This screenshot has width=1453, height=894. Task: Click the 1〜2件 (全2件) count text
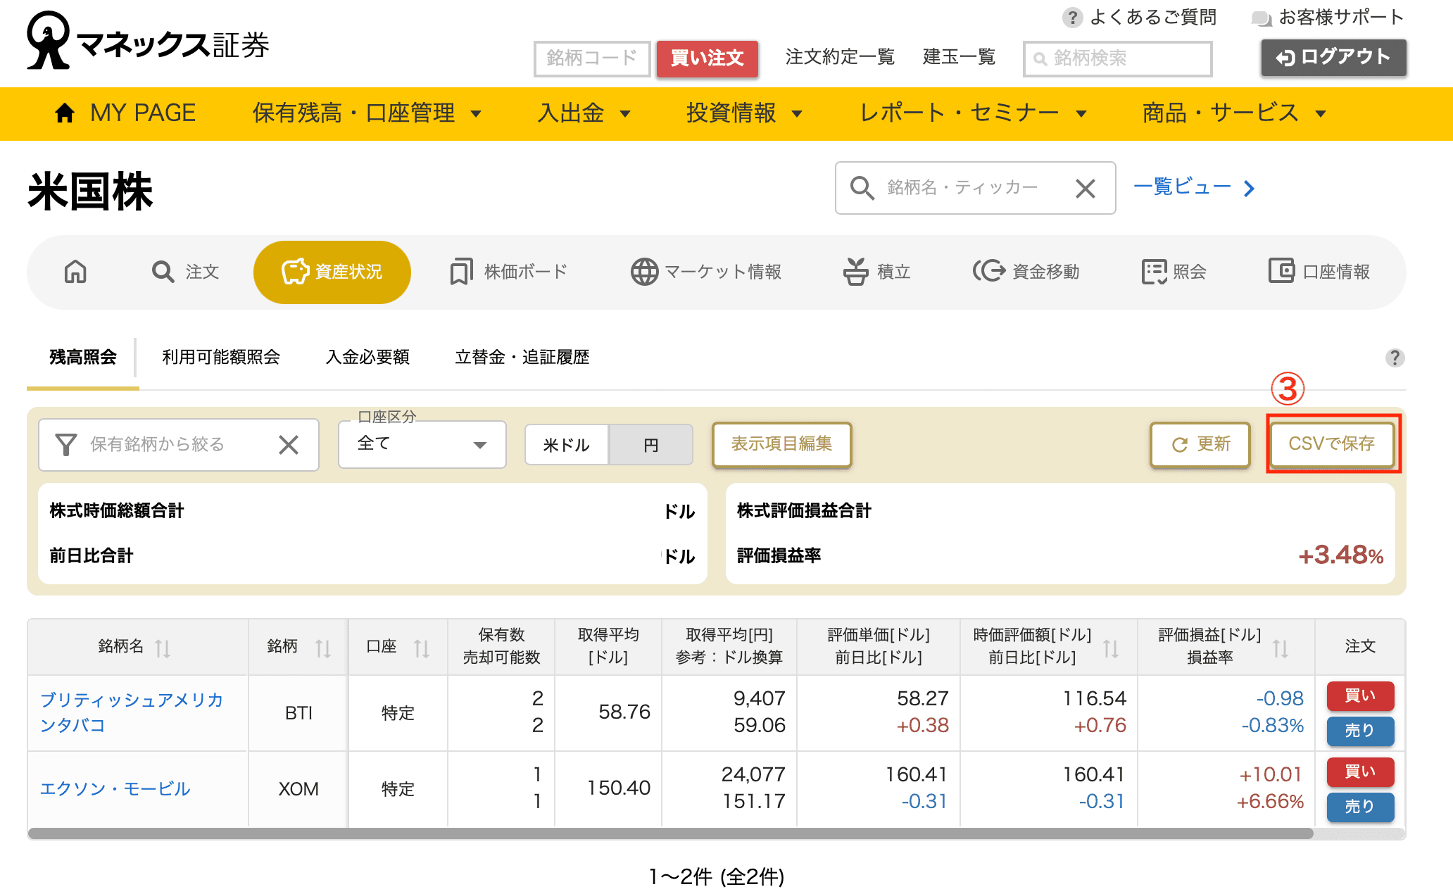pos(716,876)
